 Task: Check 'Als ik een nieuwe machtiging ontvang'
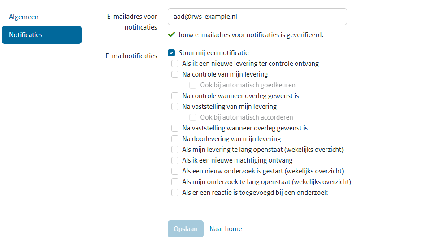coord(175,160)
